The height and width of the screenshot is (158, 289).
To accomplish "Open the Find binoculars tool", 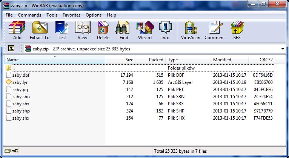I will pyautogui.click(x=124, y=30).
